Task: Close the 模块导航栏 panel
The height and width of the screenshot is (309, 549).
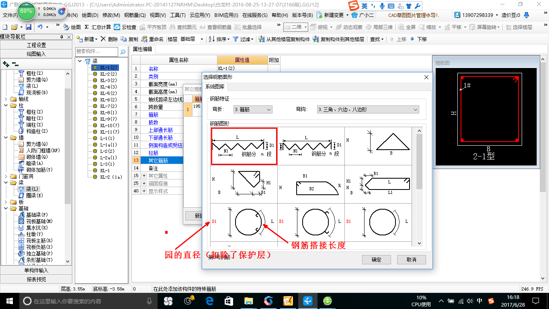Action: 69,37
